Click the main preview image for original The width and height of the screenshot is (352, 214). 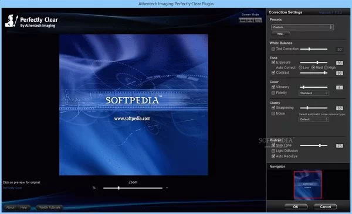click(x=134, y=105)
